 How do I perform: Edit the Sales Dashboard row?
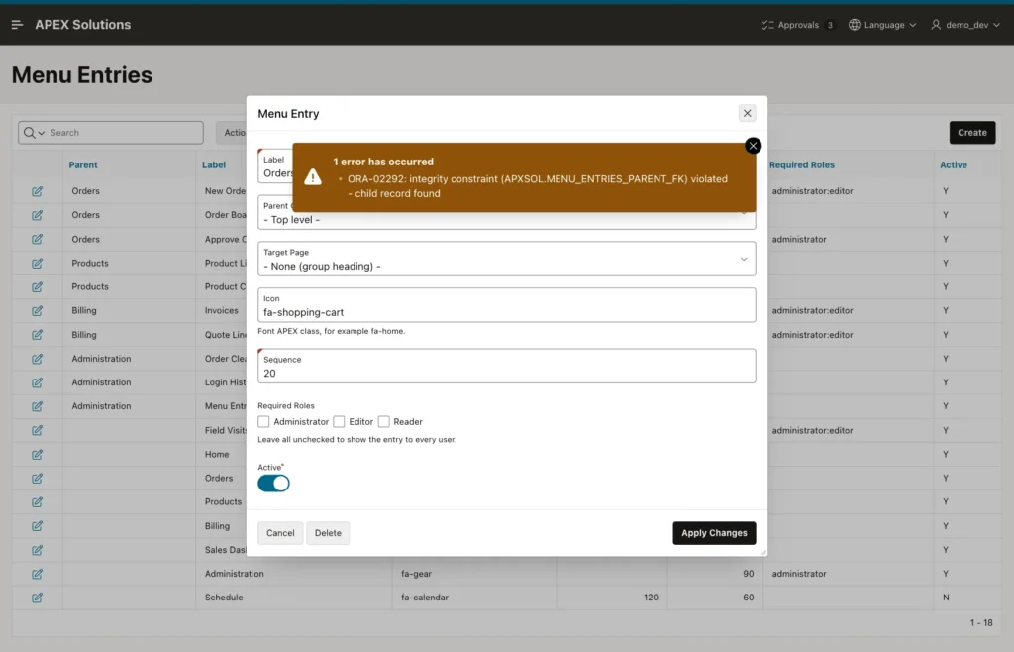(37, 551)
